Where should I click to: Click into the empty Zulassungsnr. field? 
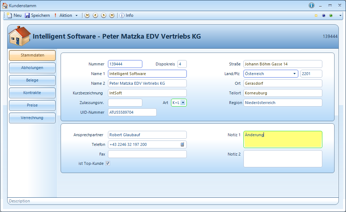click(125, 103)
